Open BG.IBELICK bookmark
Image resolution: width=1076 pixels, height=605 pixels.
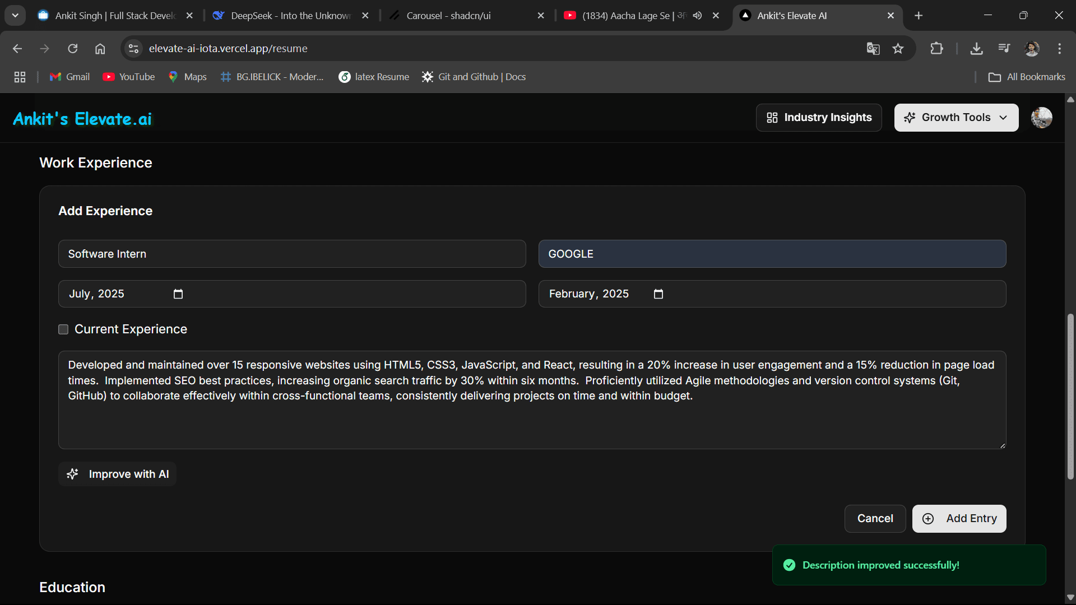click(x=272, y=77)
